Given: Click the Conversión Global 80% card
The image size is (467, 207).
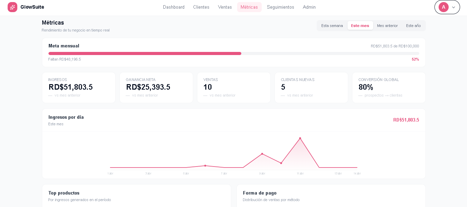Looking at the screenshot, I should (x=389, y=88).
